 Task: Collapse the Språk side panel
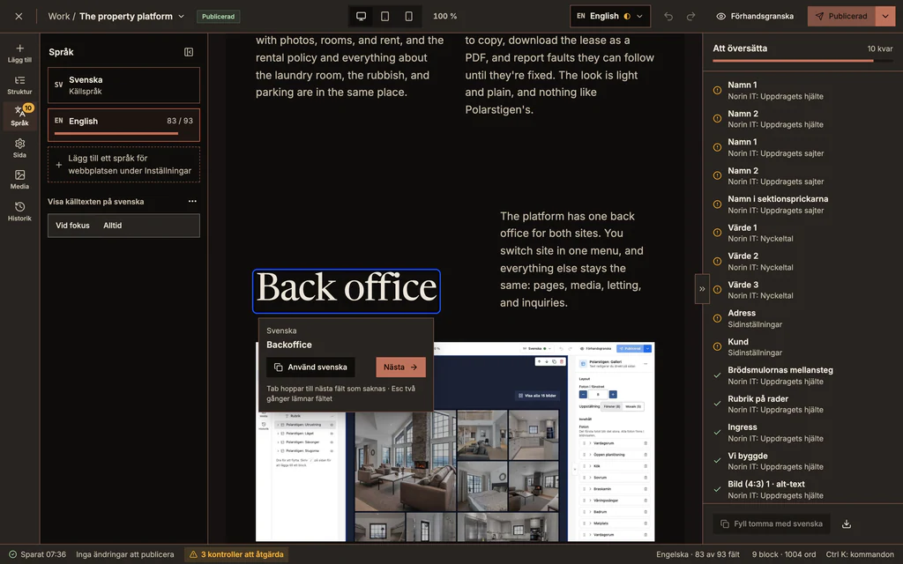189,52
